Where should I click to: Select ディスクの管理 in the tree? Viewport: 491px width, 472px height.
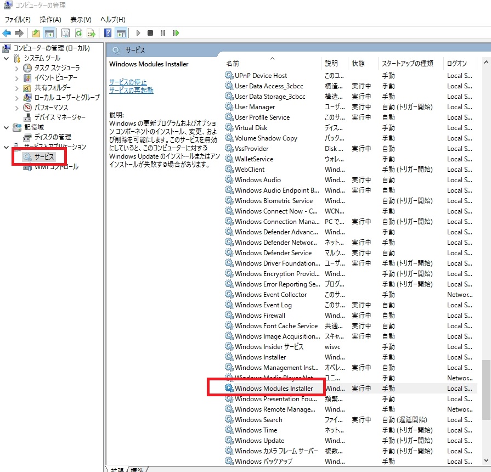pos(53,137)
